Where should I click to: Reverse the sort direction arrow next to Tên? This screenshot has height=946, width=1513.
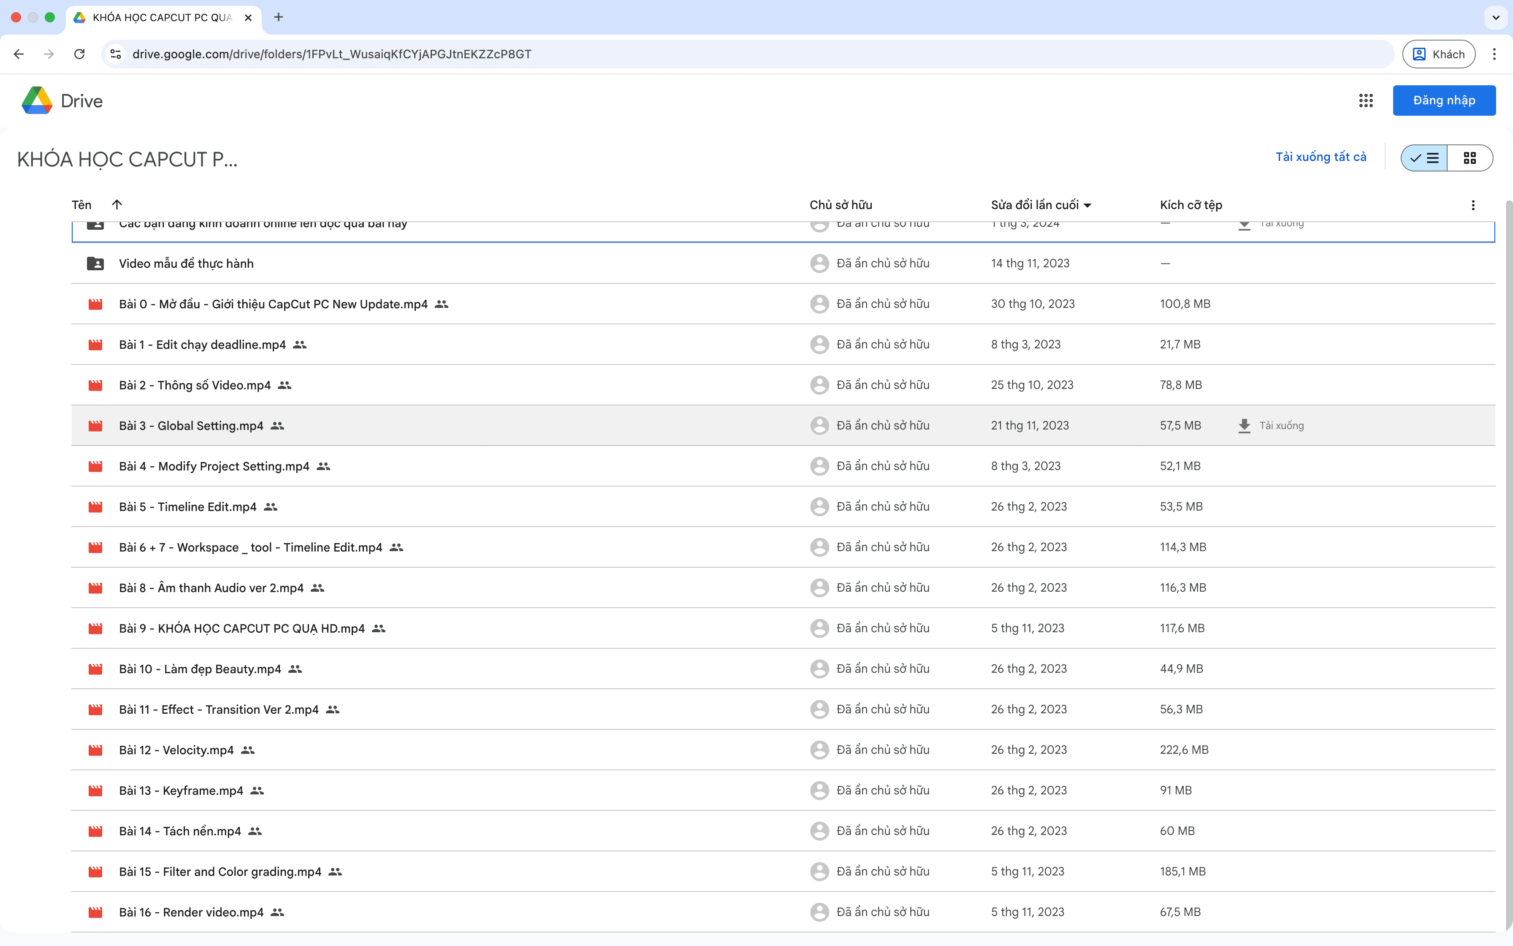[x=117, y=204]
